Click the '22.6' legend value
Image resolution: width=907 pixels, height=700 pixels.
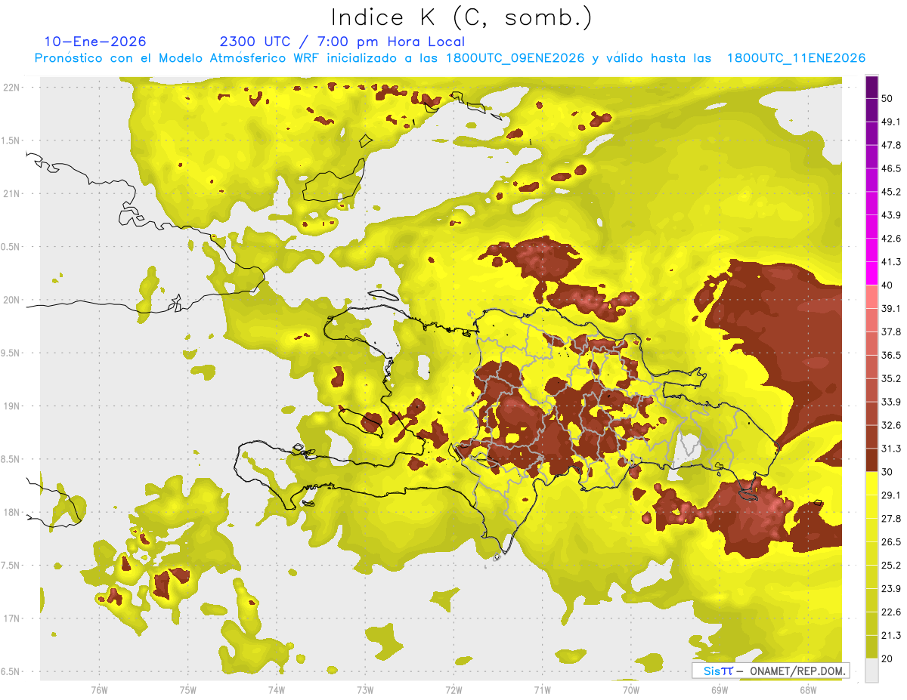coord(891,612)
